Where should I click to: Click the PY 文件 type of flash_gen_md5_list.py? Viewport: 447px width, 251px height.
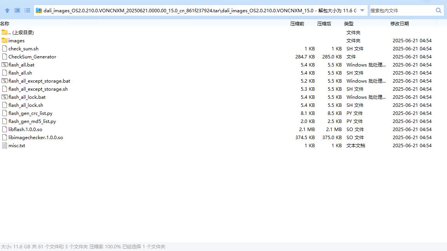point(355,121)
